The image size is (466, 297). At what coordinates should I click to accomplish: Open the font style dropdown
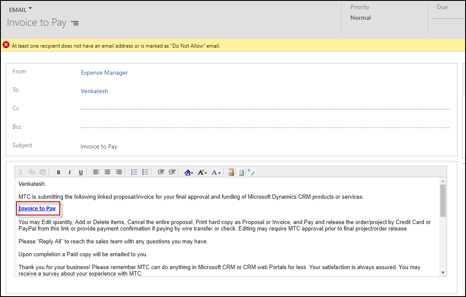(x=189, y=172)
